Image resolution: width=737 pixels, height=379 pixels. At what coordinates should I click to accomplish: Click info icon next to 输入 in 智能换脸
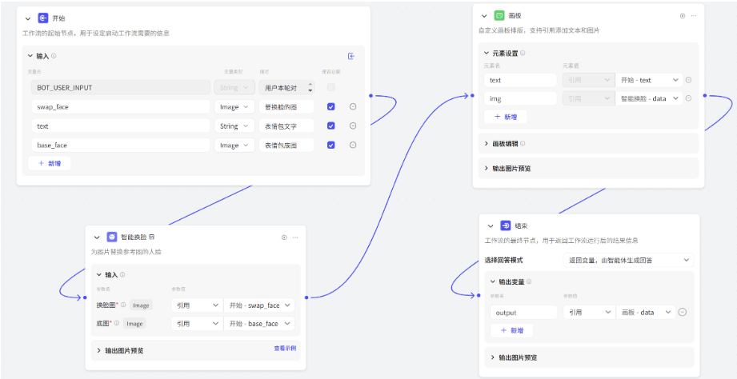122,275
